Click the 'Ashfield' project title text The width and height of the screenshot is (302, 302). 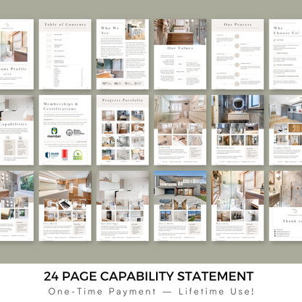(x=164, y=147)
